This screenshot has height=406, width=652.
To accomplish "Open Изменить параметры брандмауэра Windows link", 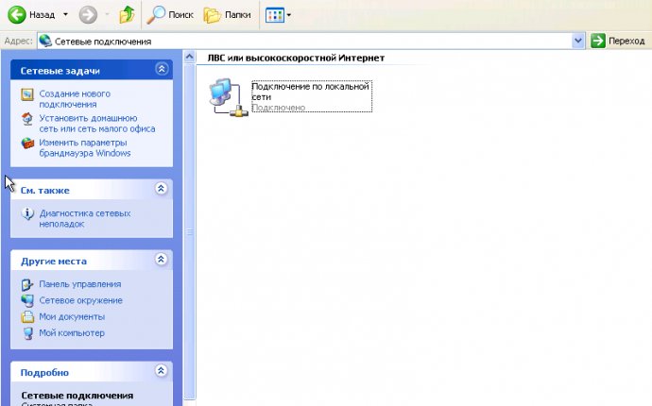I will pos(85,147).
